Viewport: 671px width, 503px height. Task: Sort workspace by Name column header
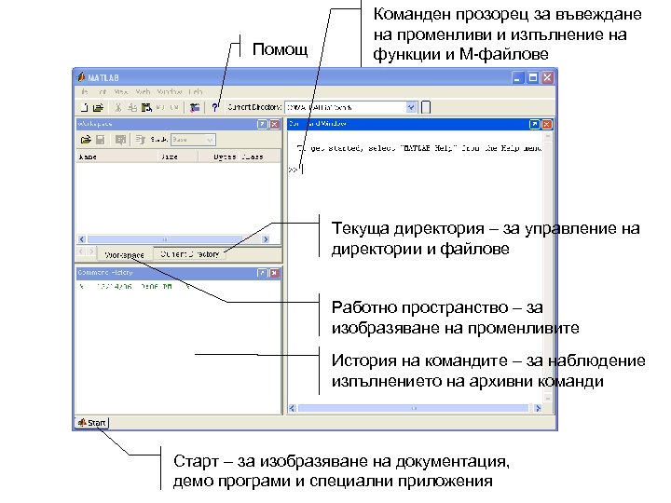click(116, 156)
